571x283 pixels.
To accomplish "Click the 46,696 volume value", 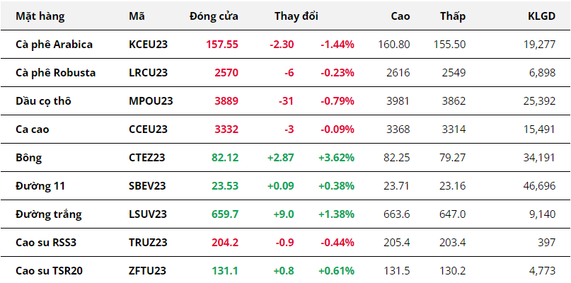I will click(x=538, y=185).
